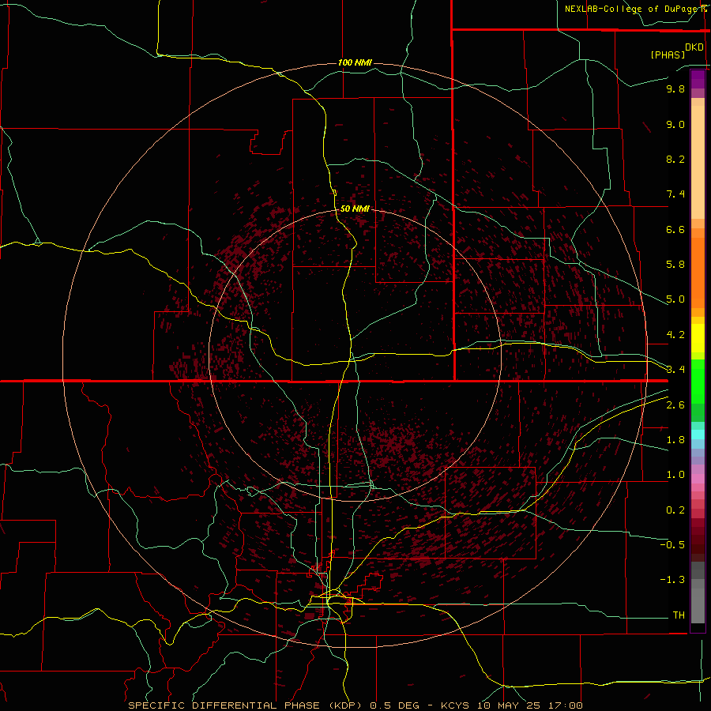Click the "KCYS" radar site identifier
The height and width of the screenshot is (711, 711).
[x=455, y=705]
